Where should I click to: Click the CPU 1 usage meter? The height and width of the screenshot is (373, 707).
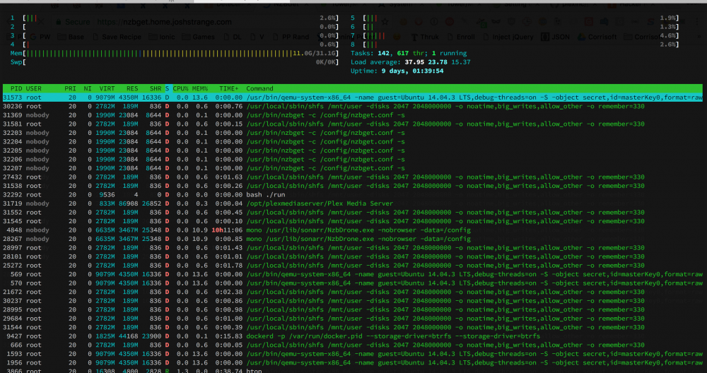click(174, 18)
